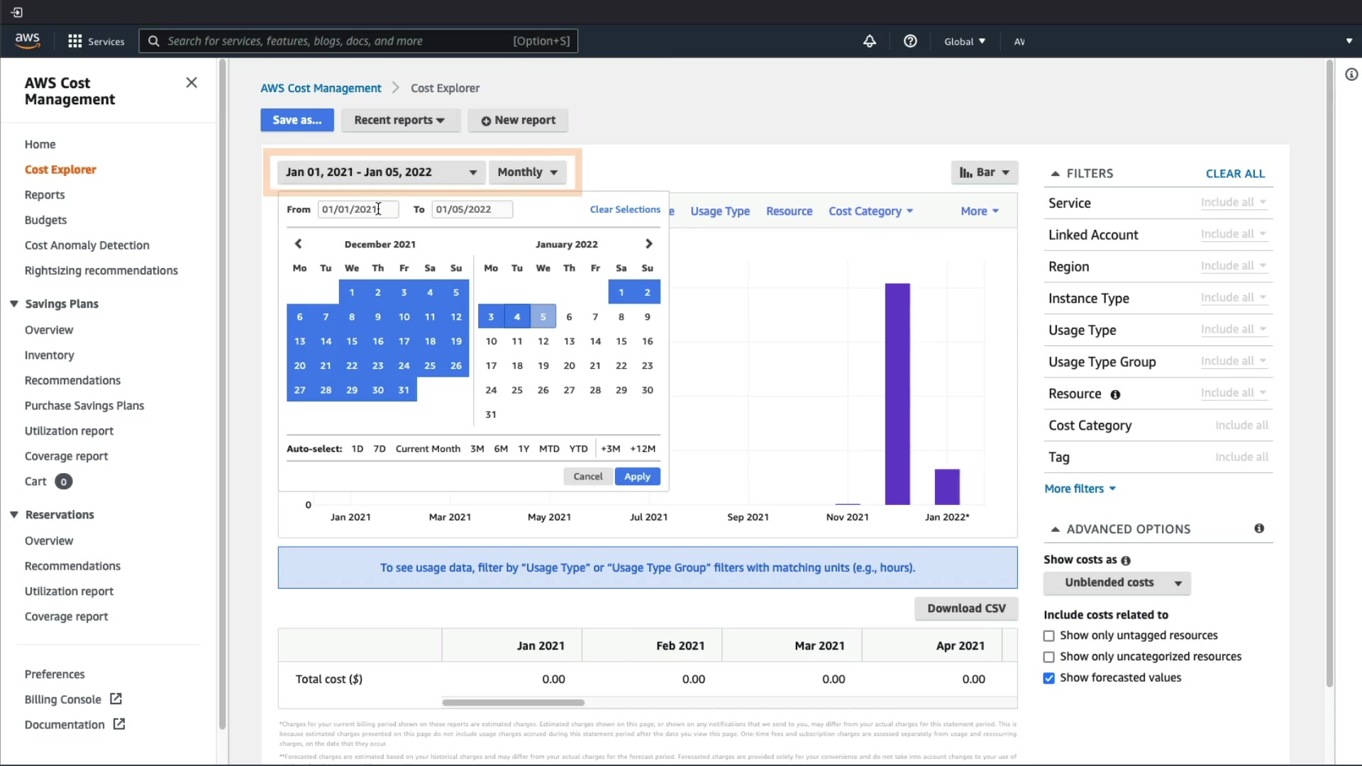
Task: Open the notifications bell icon
Action: [869, 41]
